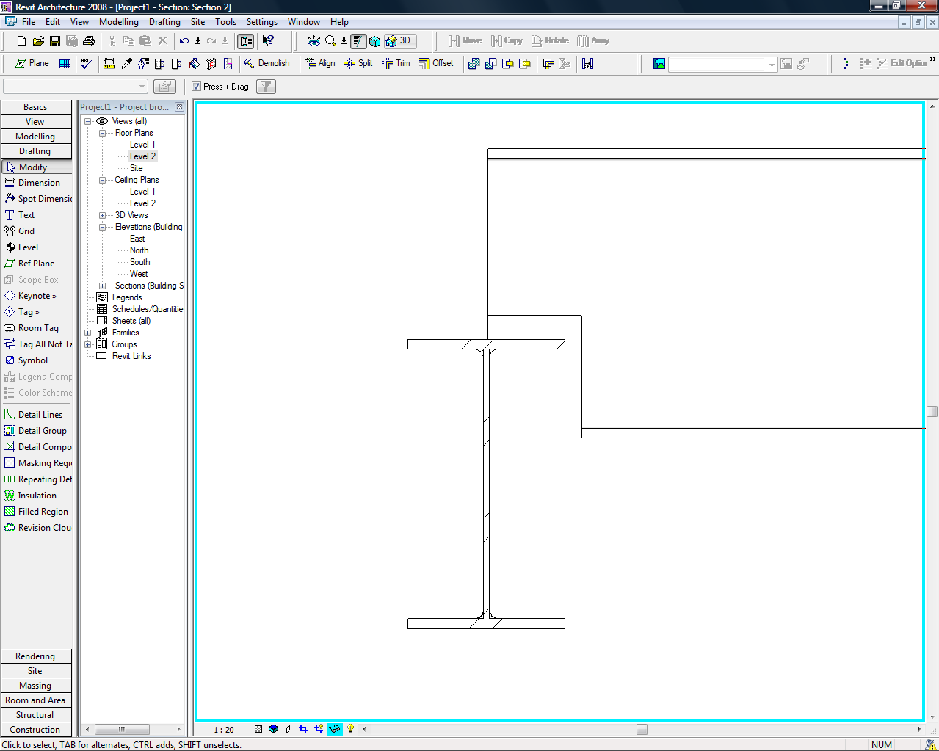Toggle the reveal hidden elements lightbulb

tap(351, 729)
